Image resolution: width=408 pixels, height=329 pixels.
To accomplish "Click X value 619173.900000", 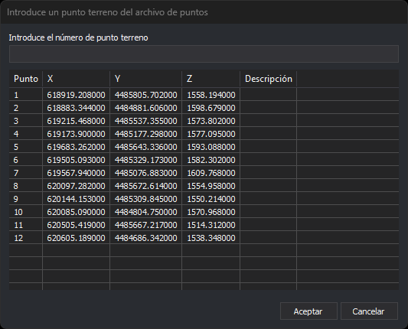I will point(76,134).
